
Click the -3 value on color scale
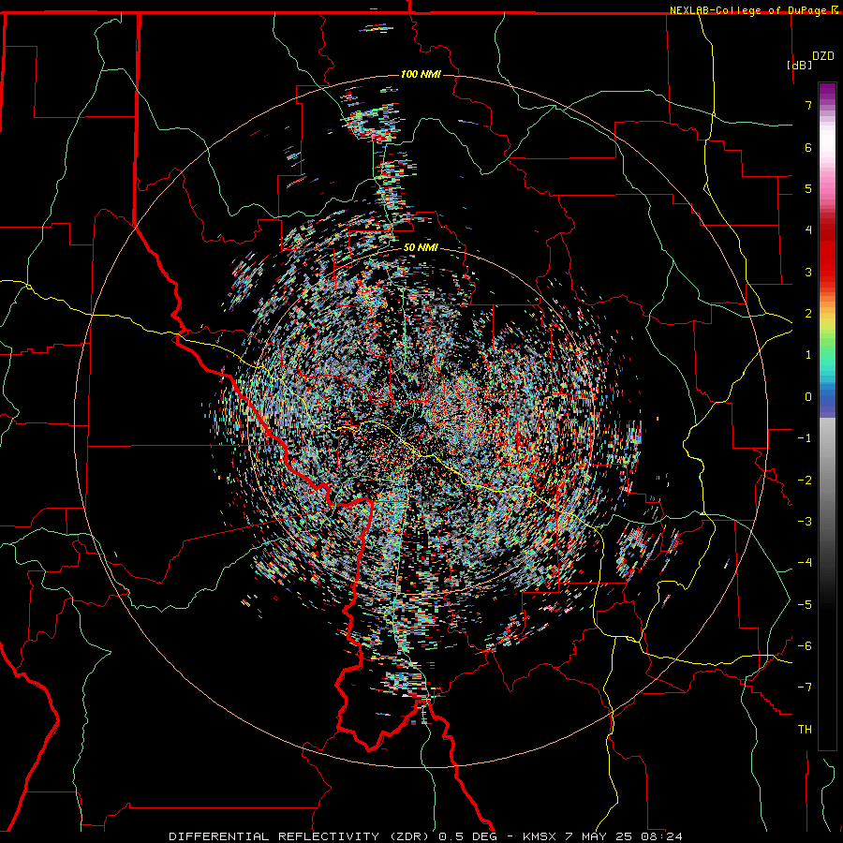point(805,522)
